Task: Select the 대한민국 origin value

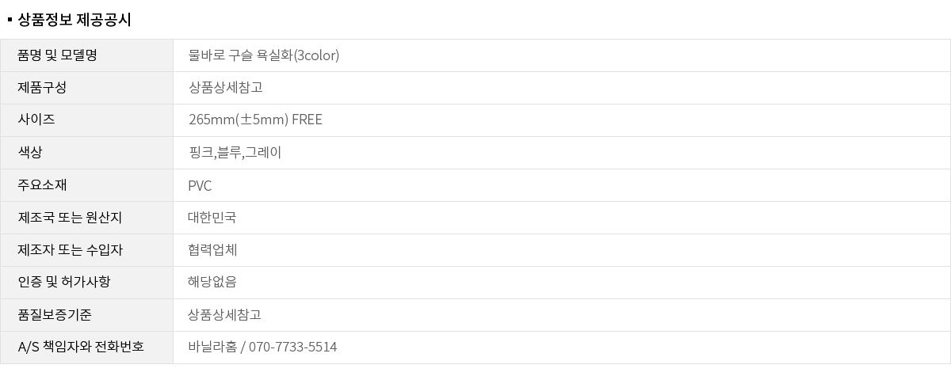Action: [212, 218]
